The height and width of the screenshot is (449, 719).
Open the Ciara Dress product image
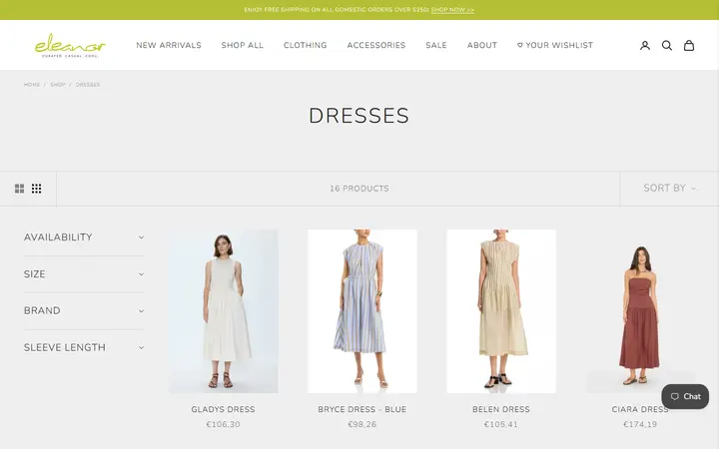(640, 311)
